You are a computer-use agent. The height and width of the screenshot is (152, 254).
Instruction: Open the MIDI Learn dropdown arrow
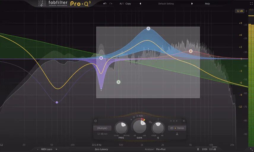pyautogui.click(x=56, y=149)
